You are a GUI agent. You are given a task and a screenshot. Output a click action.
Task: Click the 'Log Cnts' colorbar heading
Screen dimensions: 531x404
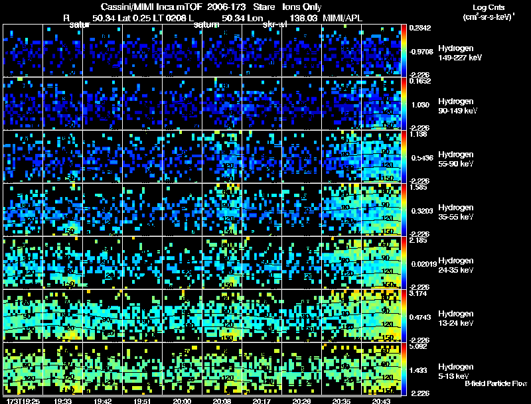click(x=489, y=7)
